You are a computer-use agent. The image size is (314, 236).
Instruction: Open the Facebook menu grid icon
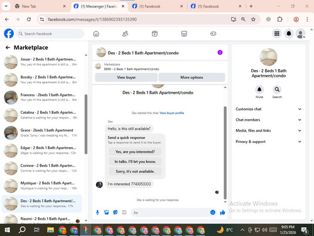277,33
